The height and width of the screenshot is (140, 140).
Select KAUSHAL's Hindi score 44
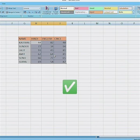pyautogui.click(x=36, y=43)
